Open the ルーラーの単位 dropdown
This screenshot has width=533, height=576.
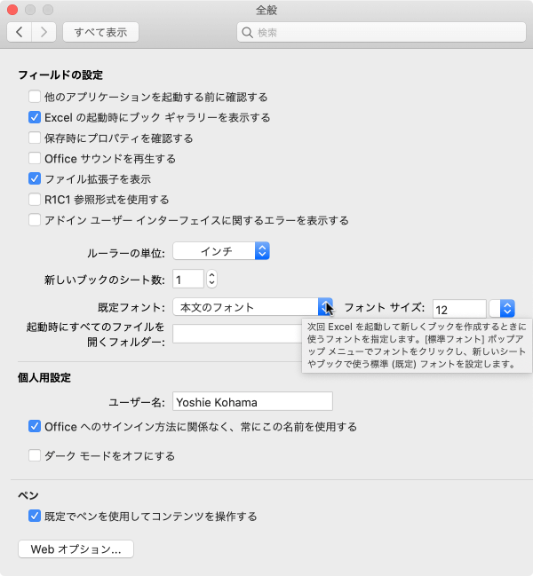(221, 251)
